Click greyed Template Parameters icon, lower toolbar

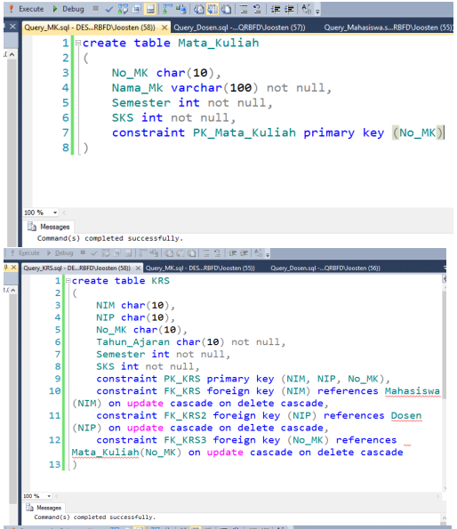point(259,253)
